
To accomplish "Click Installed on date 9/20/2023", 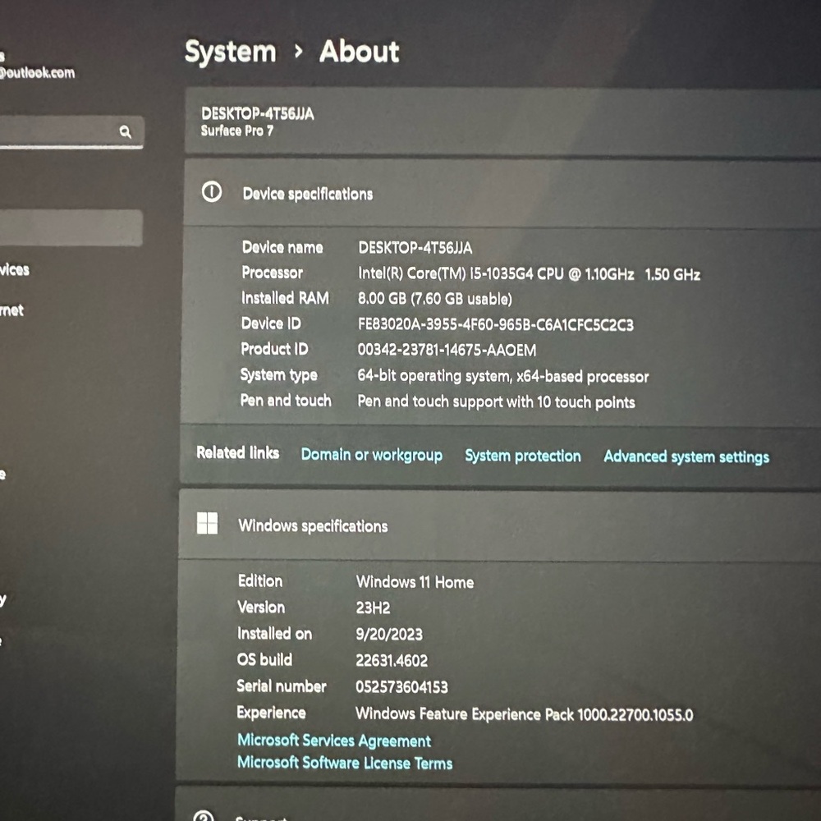I will pyautogui.click(x=389, y=634).
